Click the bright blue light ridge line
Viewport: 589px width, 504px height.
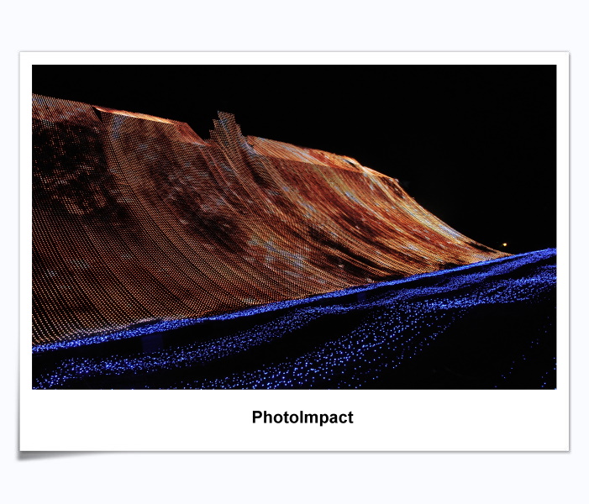pyautogui.click(x=336, y=295)
